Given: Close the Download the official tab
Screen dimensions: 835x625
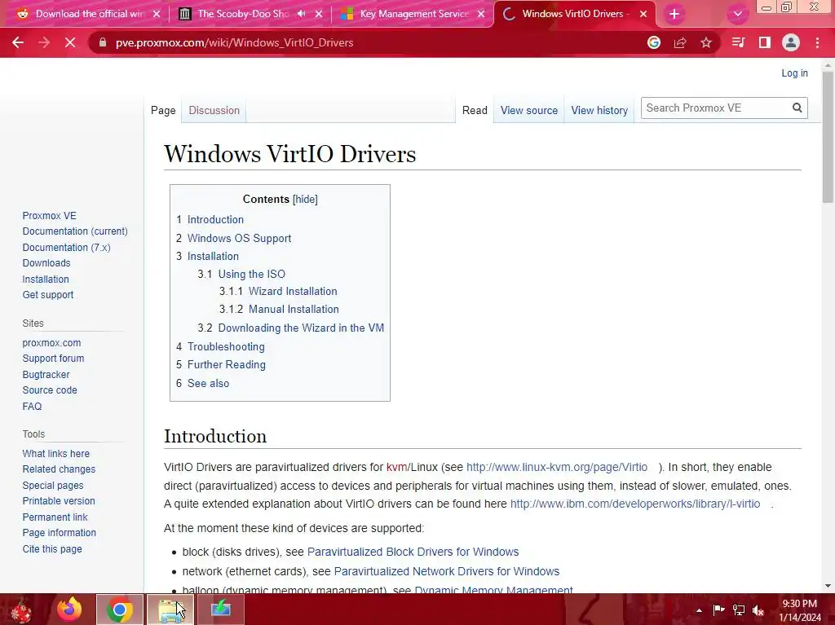Looking at the screenshot, I should [x=156, y=14].
